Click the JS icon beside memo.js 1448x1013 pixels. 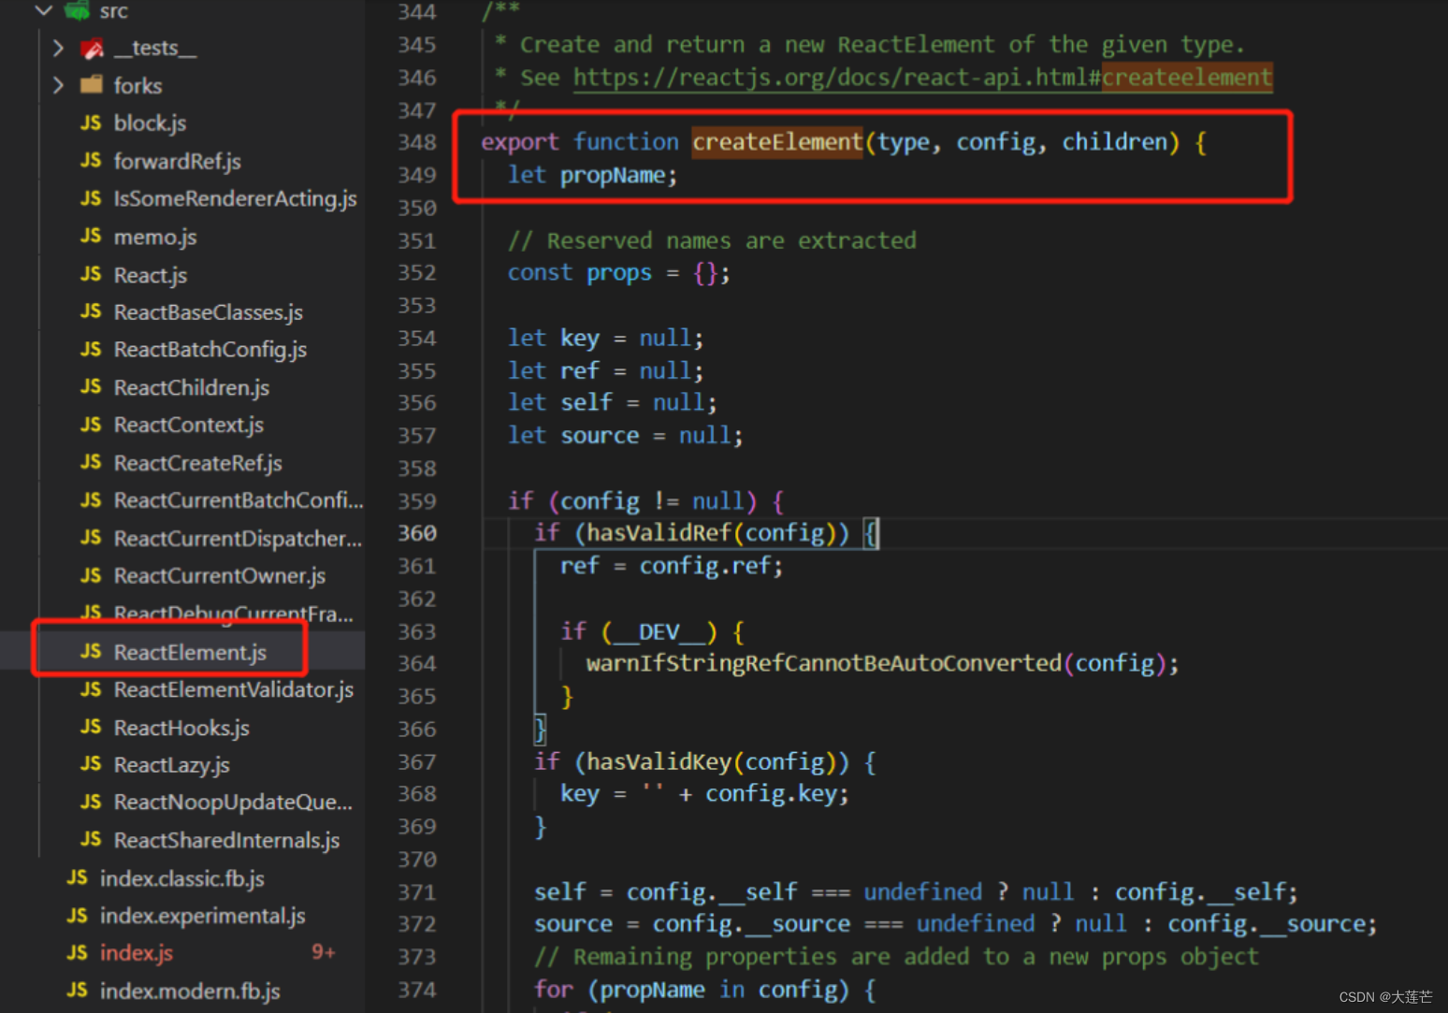[91, 237]
